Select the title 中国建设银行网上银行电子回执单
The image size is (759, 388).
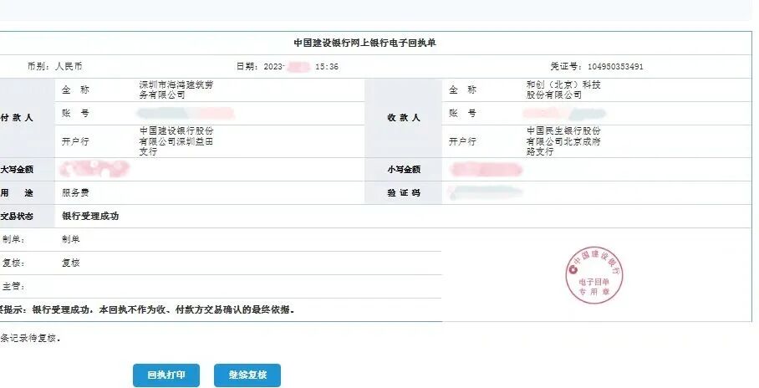[365, 43]
